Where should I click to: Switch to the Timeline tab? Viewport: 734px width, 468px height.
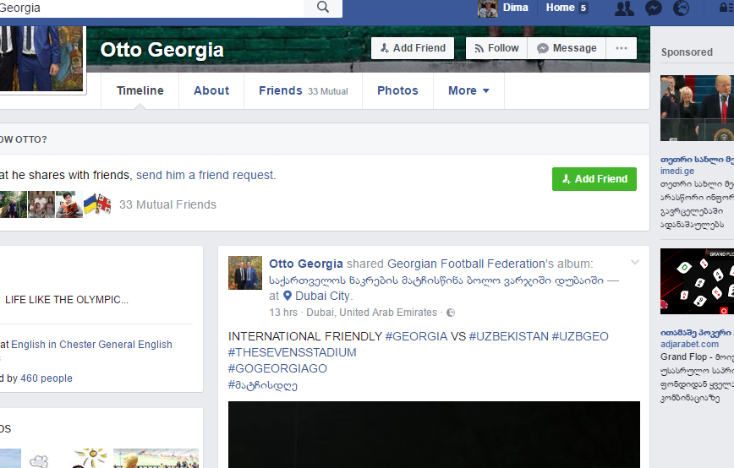(x=140, y=90)
